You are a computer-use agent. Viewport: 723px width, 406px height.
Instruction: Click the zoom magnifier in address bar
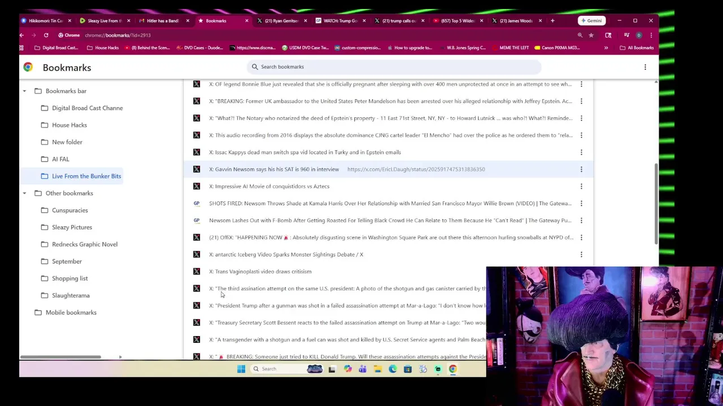[580, 35]
